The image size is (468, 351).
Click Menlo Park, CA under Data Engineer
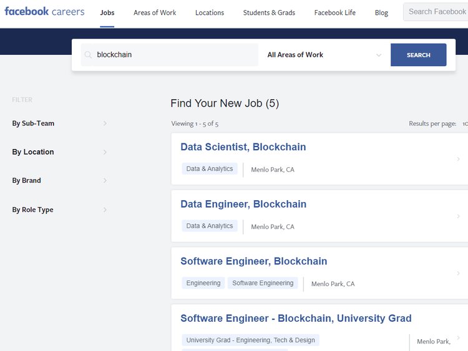pos(273,227)
